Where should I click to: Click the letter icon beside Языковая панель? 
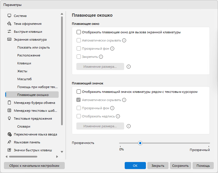tap(9, 142)
